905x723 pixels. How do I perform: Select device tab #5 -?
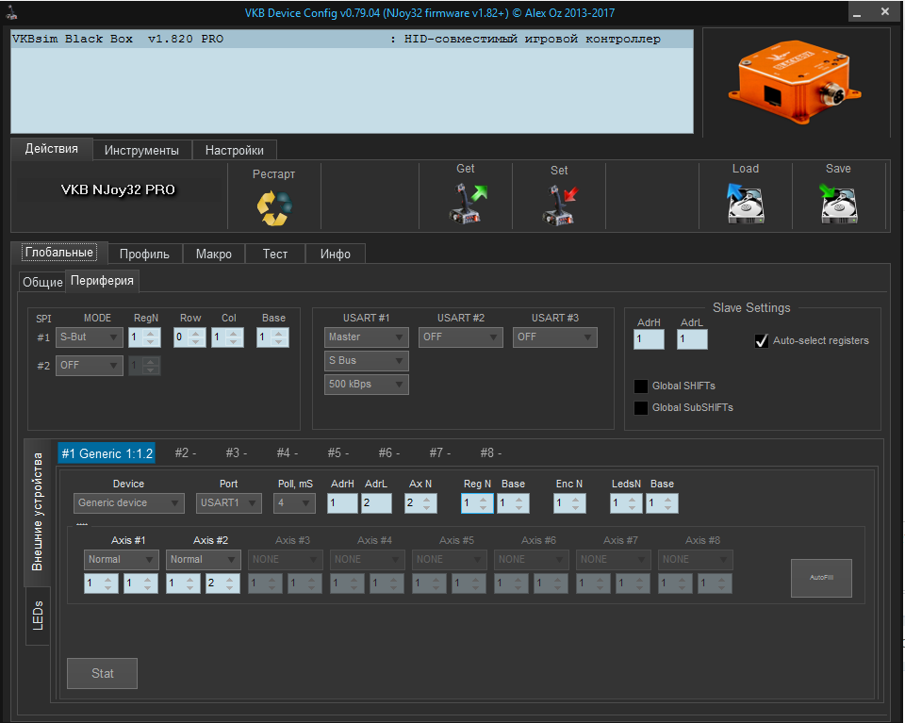tap(337, 453)
